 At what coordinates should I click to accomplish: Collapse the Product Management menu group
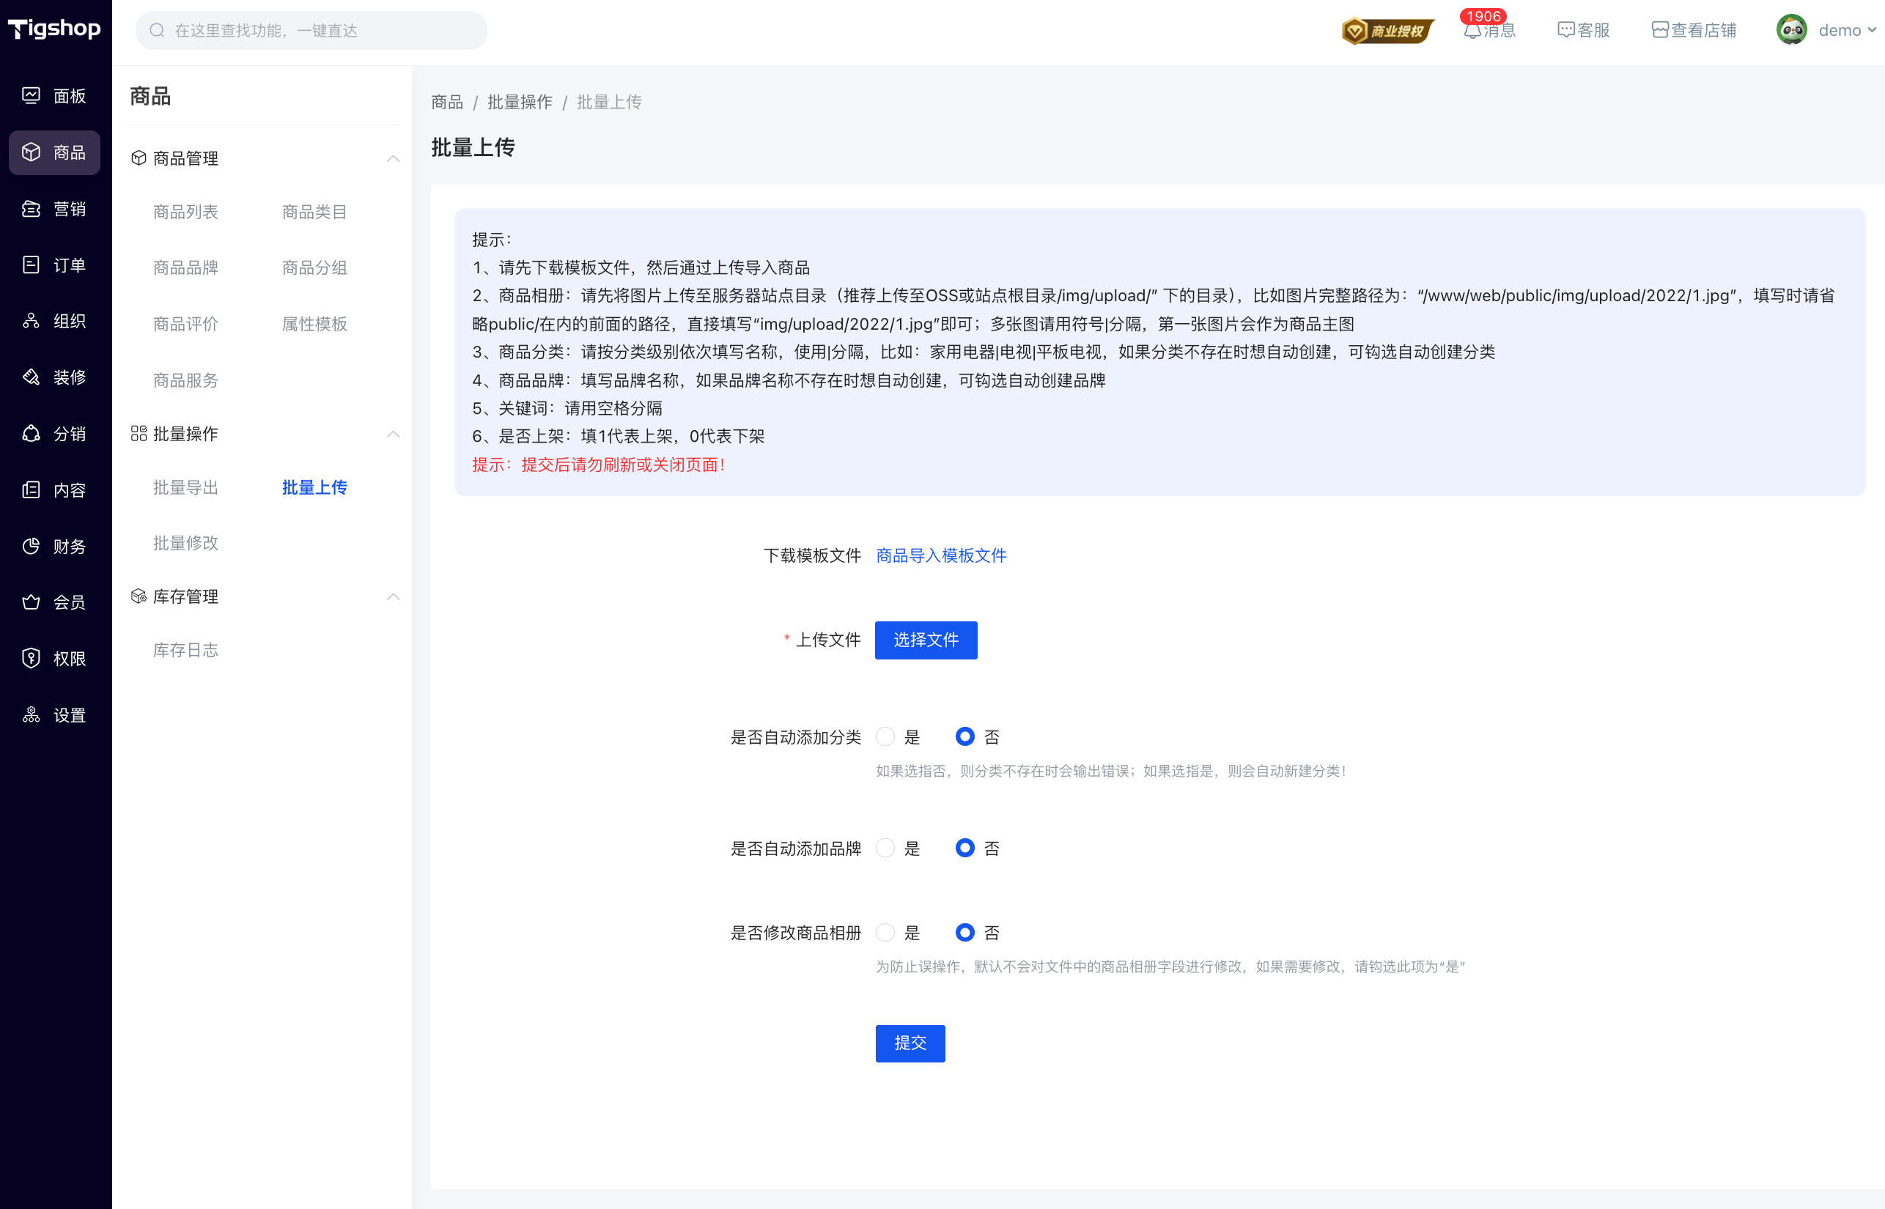tap(393, 158)
